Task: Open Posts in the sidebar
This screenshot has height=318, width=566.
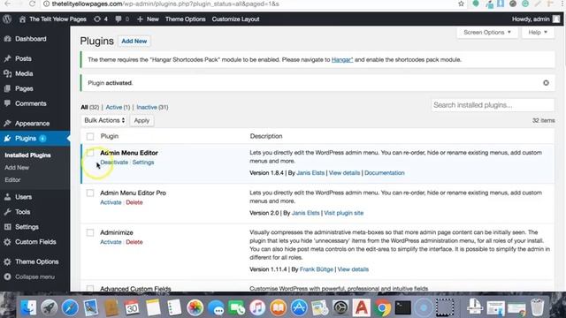Action: [24, 58]
